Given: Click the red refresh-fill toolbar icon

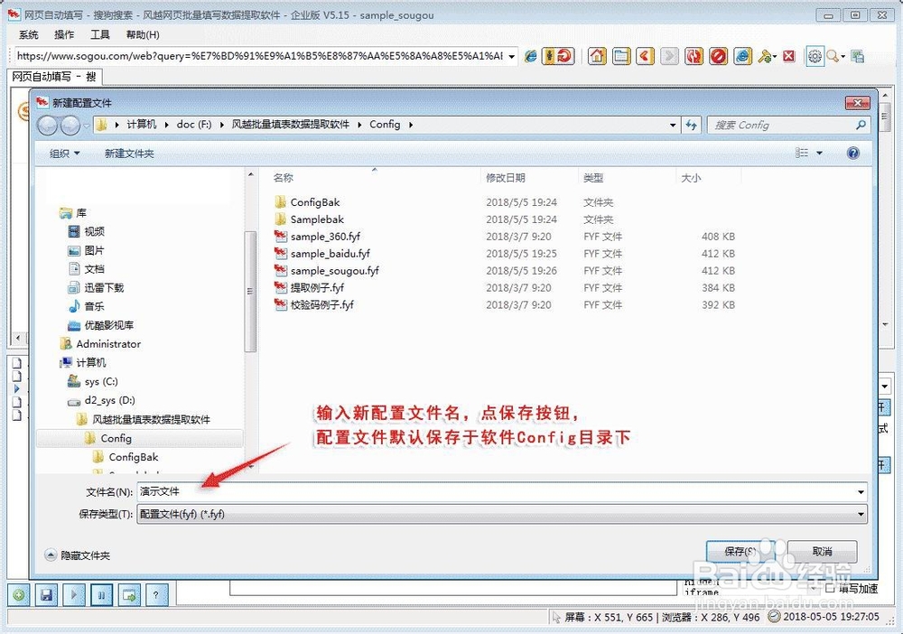Looking at the screenshot, I should [558, 56].
